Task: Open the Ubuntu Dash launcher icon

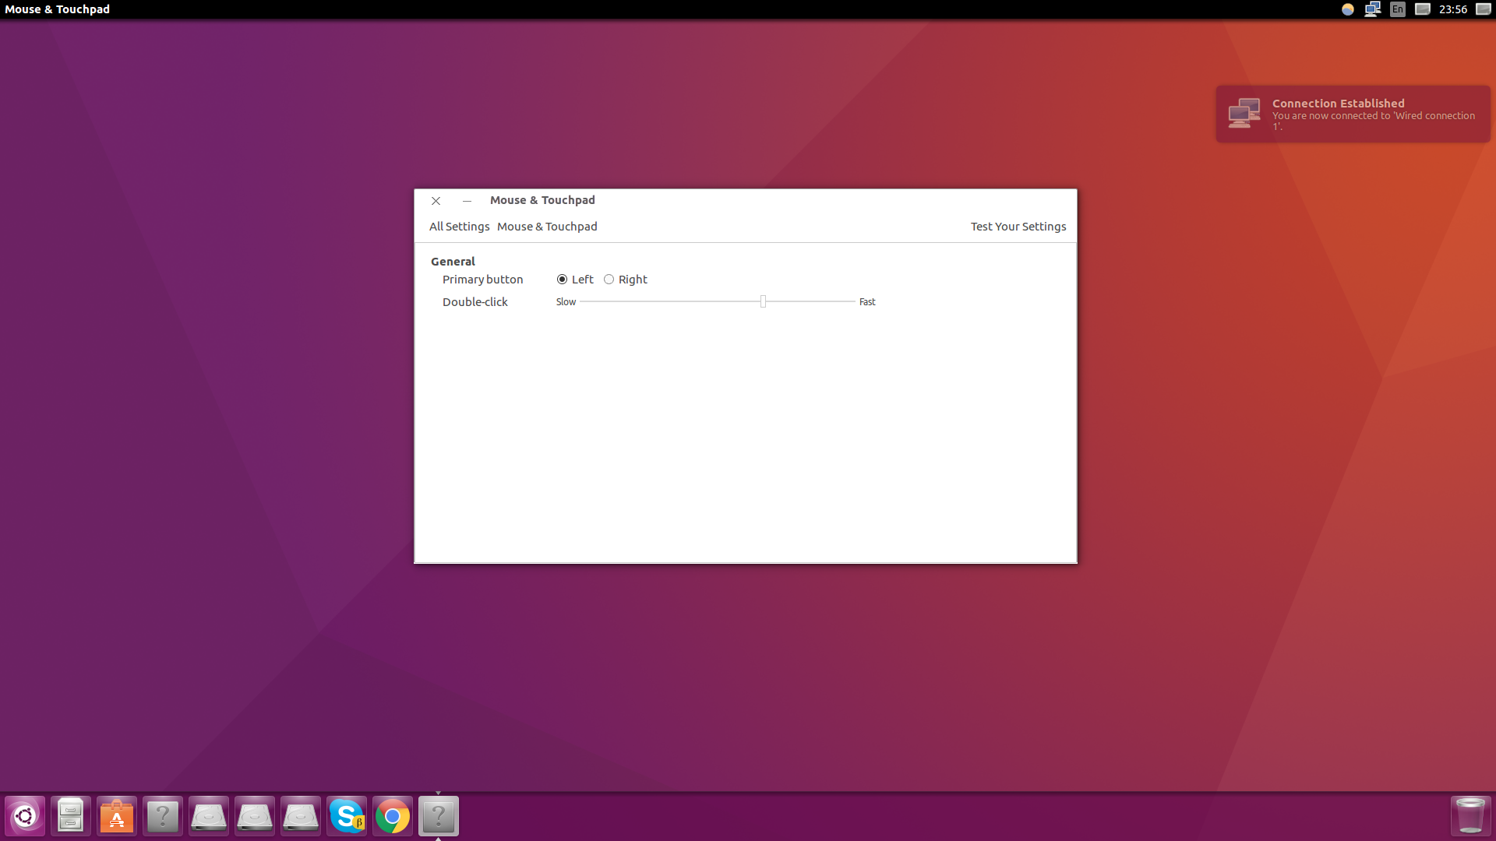Action: pyautogui.click(x=25, y=816)
